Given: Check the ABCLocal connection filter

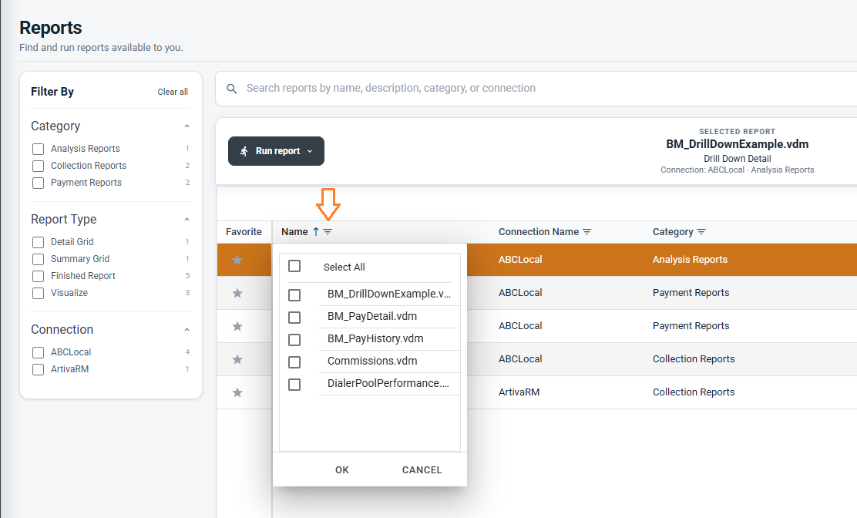Looking at the screenshot, I should coord(38,352).
